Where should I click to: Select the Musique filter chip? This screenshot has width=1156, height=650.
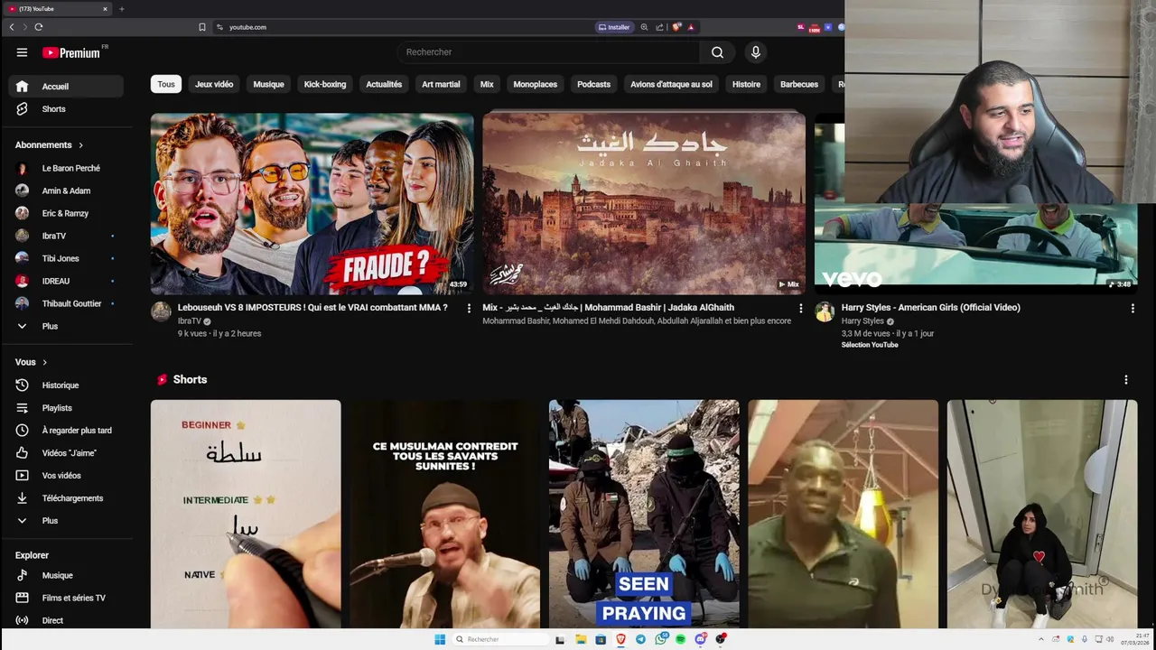268,85
